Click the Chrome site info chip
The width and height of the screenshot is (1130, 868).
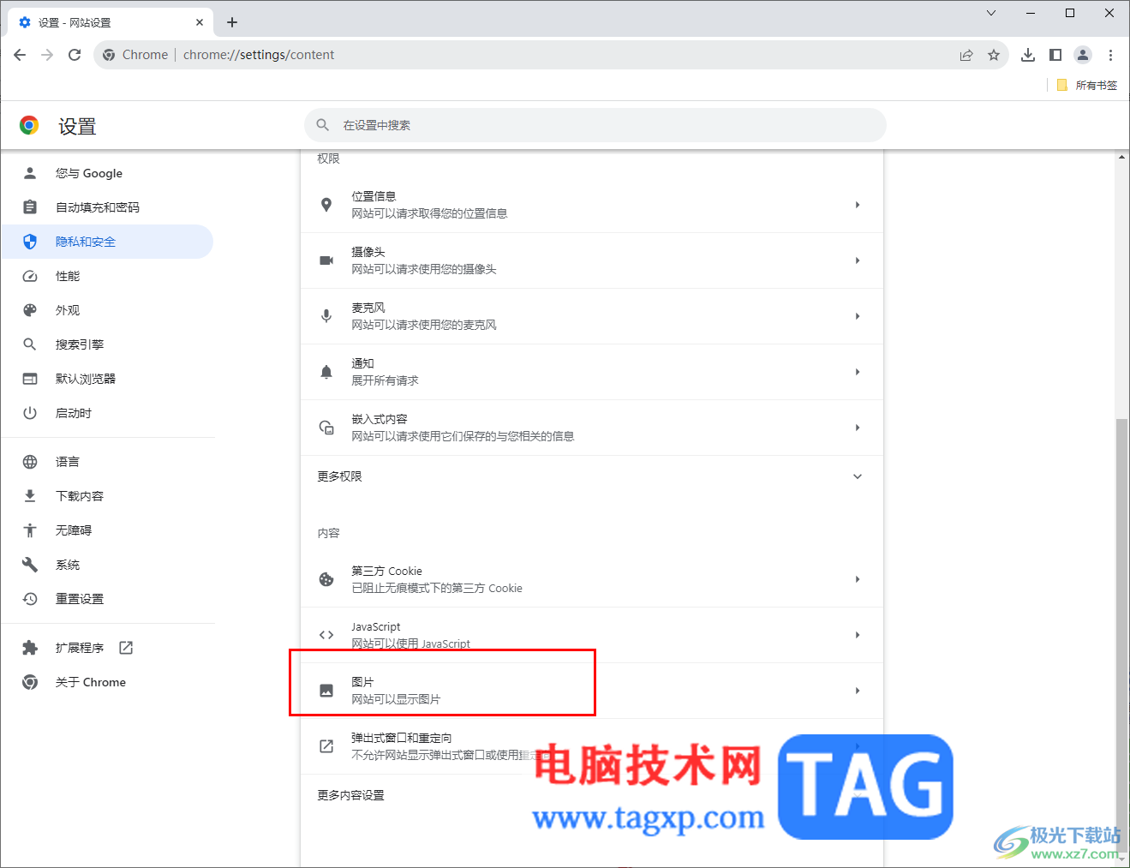pos(135,55)
